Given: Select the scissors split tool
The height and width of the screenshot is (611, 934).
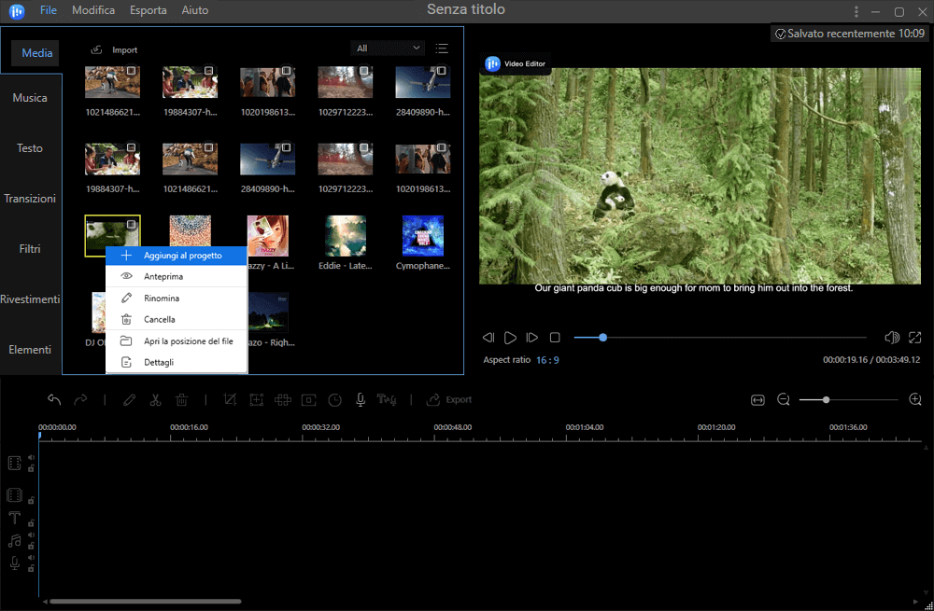Looking at the screenshot, I should click(x=156, y=399).
